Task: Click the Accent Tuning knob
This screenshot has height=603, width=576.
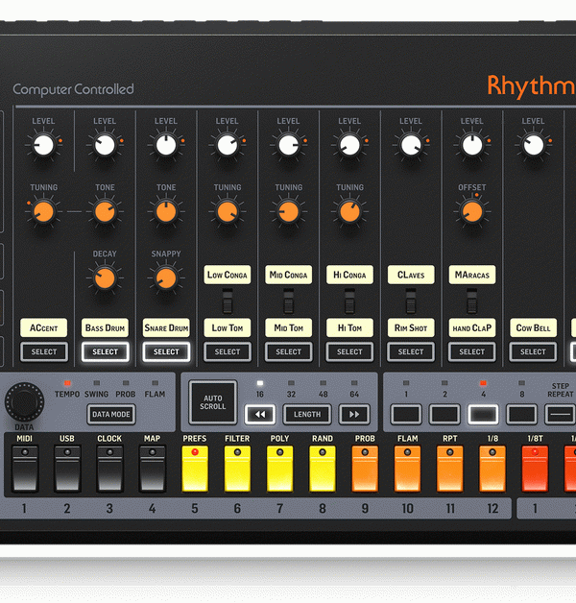Action: 44,212
